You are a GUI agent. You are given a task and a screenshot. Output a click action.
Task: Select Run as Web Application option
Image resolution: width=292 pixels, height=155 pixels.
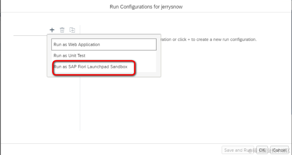tap(104, 45)
